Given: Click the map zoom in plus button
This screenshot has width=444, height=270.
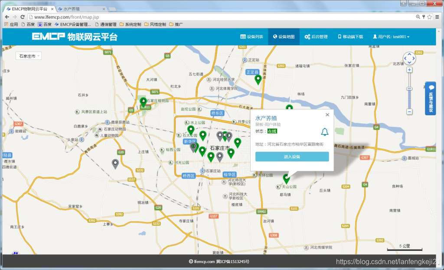Looking at the screenshot, I should tap(409, 70).
